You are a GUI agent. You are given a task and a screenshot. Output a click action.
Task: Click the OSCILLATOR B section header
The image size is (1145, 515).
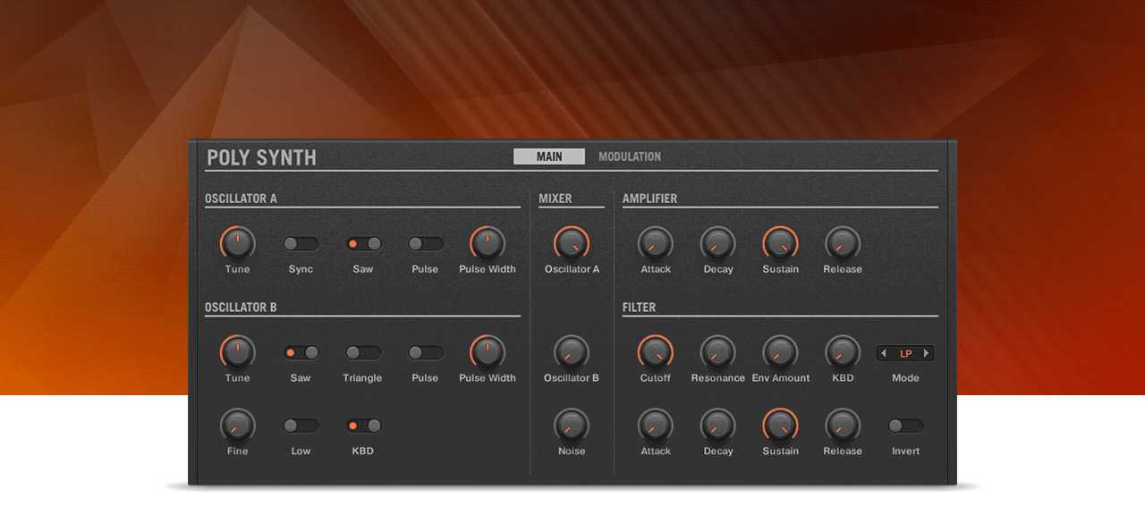(241, 308)
